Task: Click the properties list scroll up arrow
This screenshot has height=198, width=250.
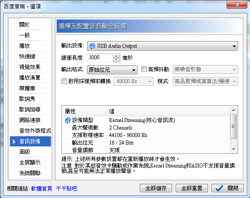Action: (x=234, y=110)
